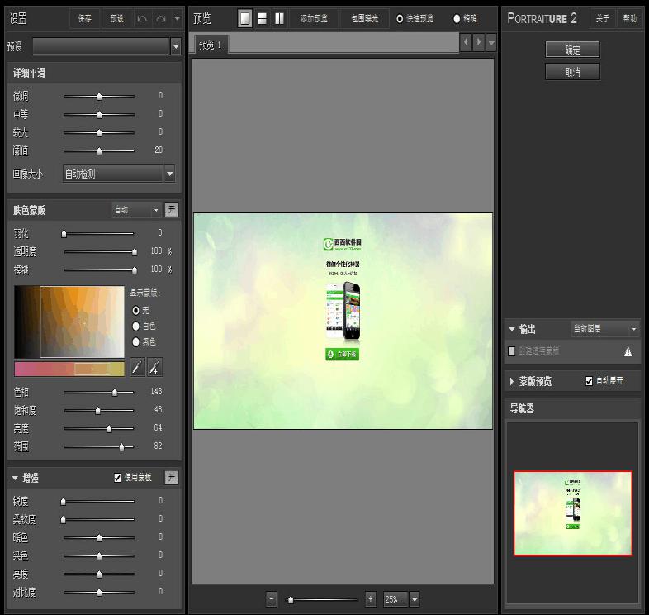The height and width of the screenshot is (615, 649).
Task: Switch to the 预览 1 tab
Action: [x=211, y=45]
